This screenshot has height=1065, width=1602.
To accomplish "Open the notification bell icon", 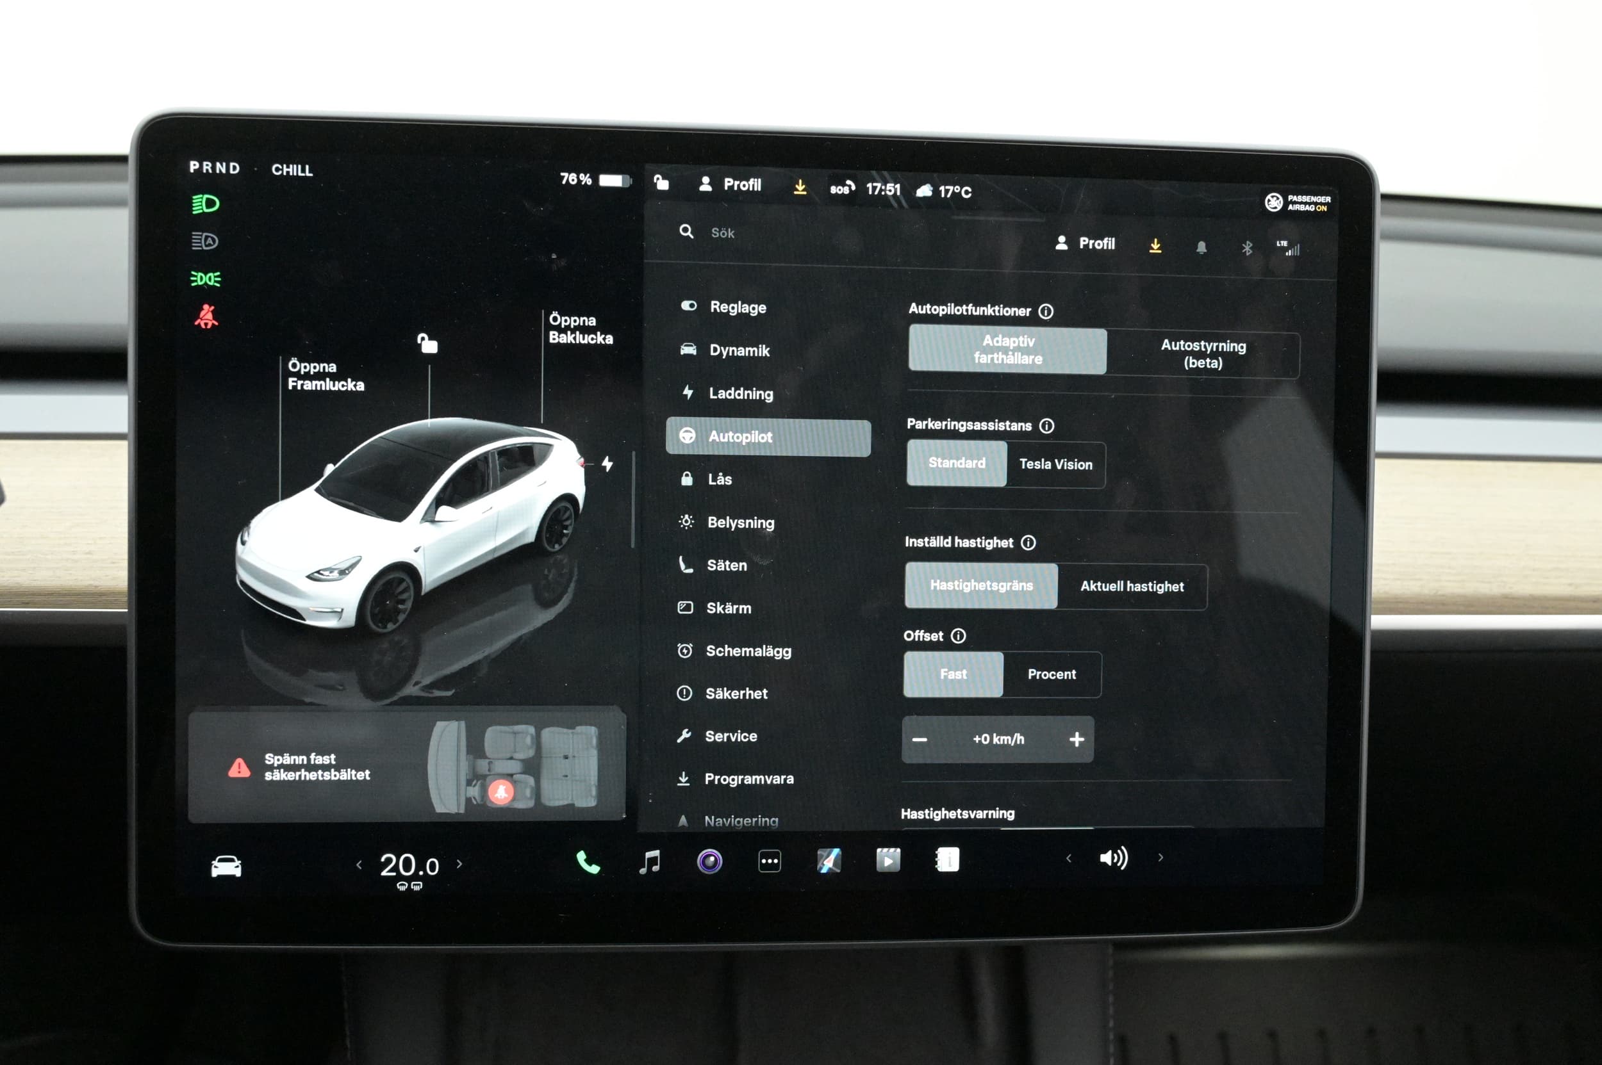I will click(x=1201, y=247).
